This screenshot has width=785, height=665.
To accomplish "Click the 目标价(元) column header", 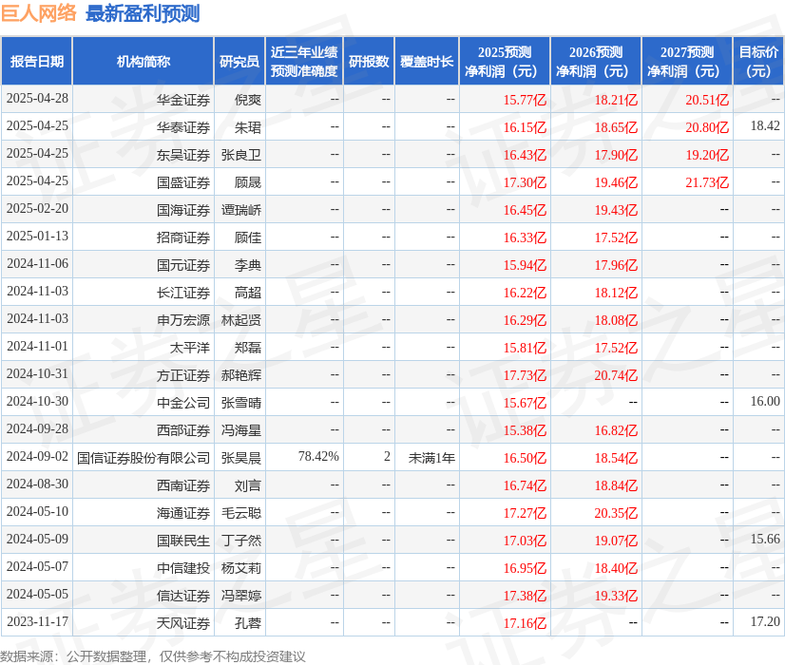I will click(758, 61).
